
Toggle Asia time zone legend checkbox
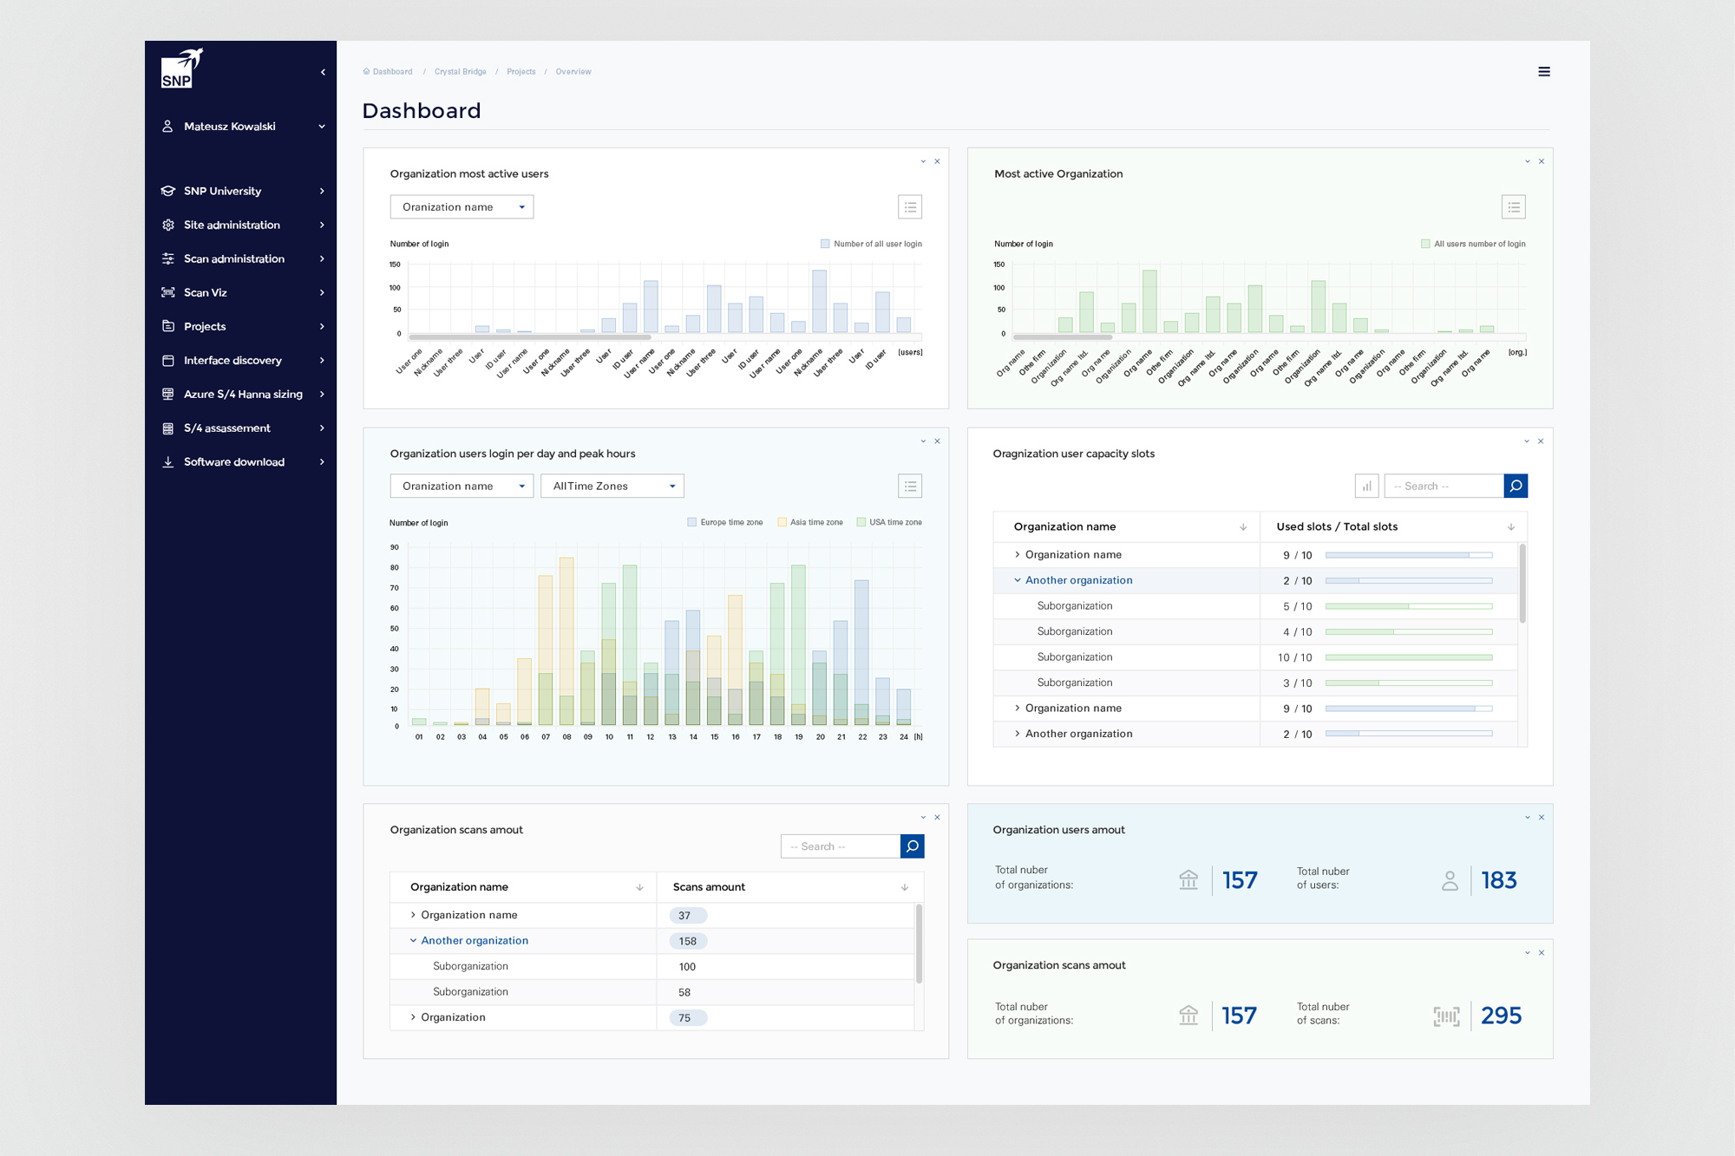(x=782, y=522)
